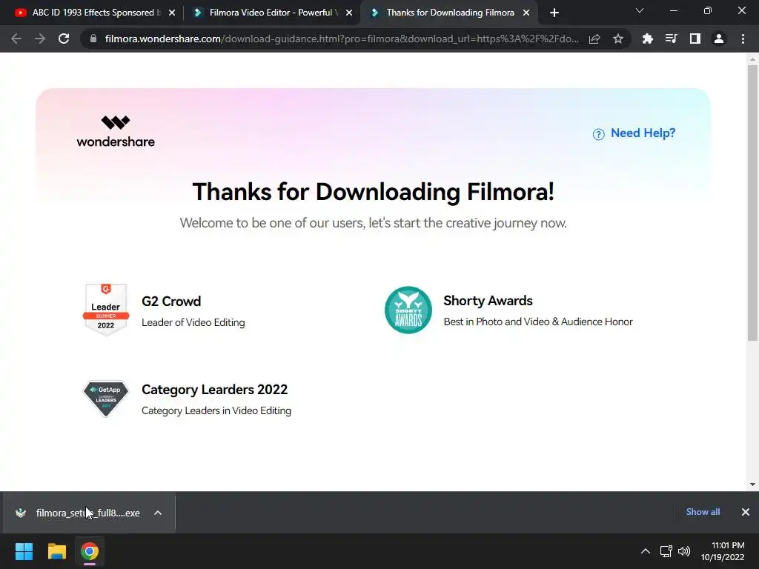Screen dimensions: 759x569
Task: Click the G2 Leader Summer 2022 badge
Action: click(x=105, y=309)
